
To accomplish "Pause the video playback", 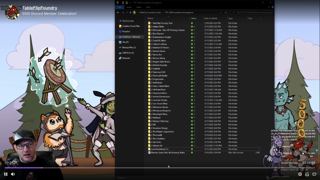I will (6, 174).
